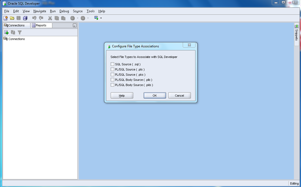Viewport: 301px width, 187px height.
Task: Click Connections tree node icon
Action: point(5,39)
